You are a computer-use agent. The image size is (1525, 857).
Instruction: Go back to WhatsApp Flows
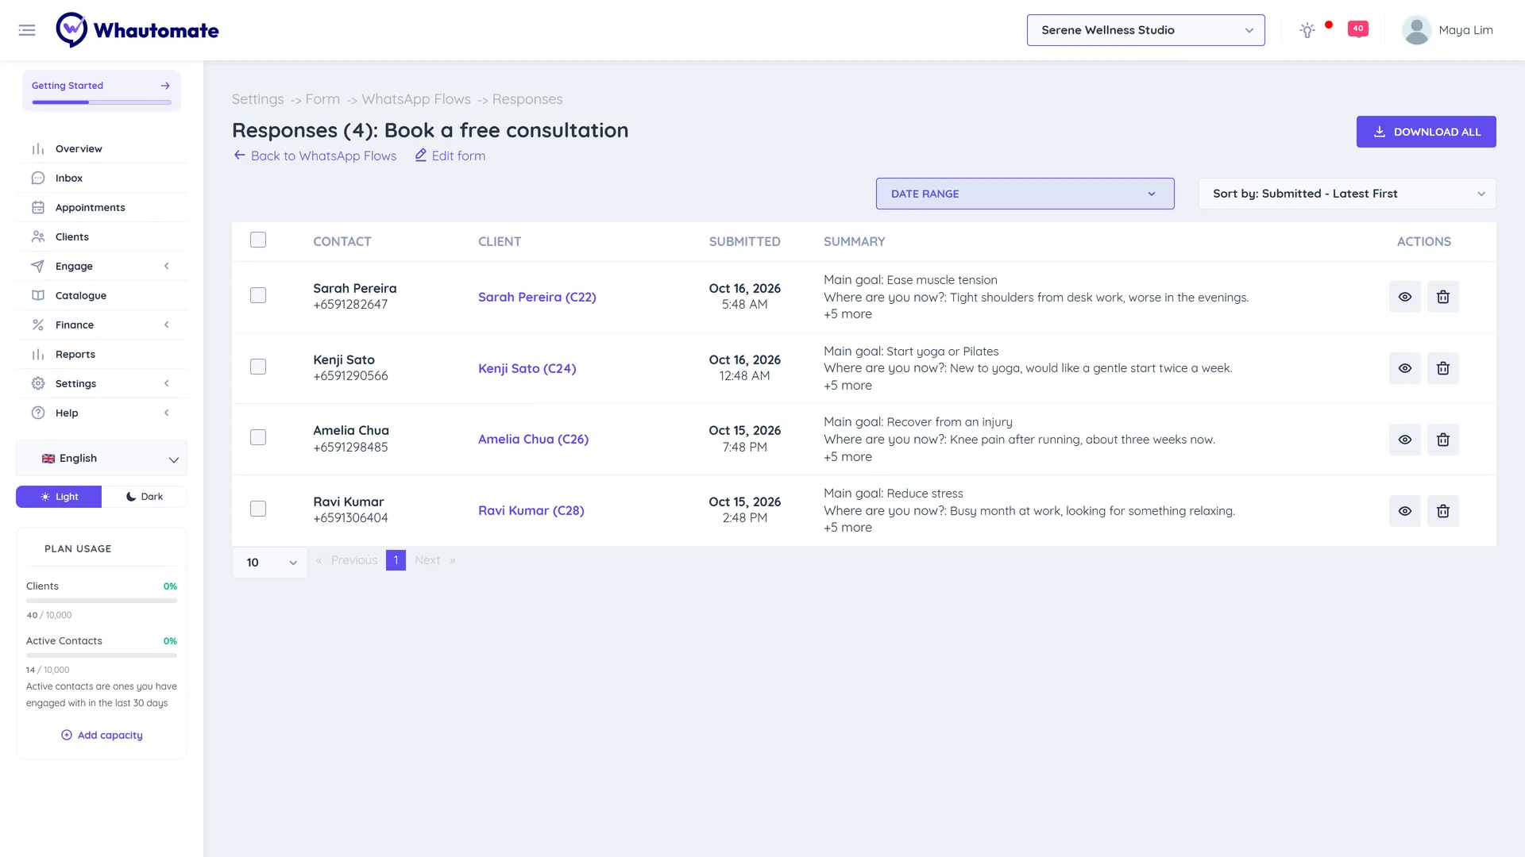[315, 156]
